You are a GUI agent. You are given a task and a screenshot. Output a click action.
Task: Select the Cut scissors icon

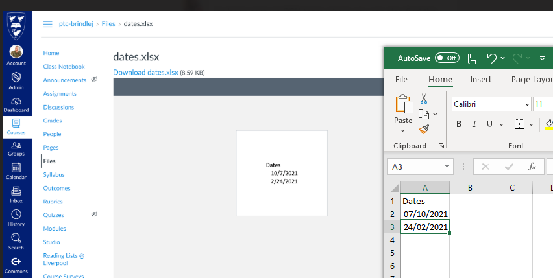click(x=424, y=98)
